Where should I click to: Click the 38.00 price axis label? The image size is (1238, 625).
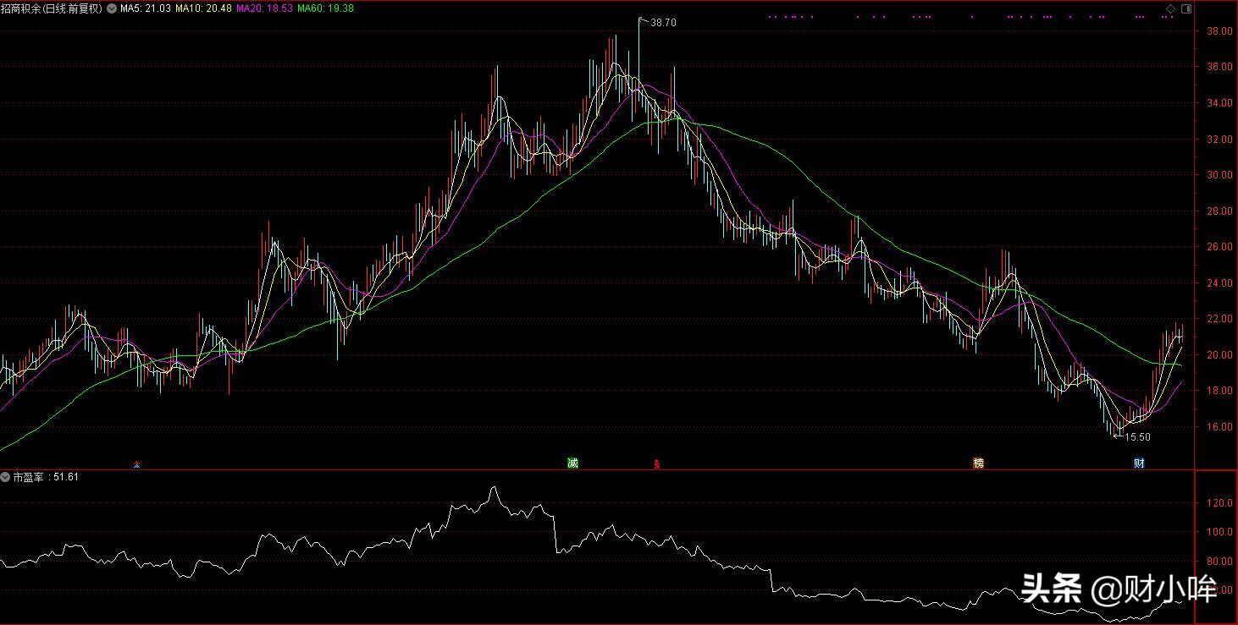coord(1219,31)
